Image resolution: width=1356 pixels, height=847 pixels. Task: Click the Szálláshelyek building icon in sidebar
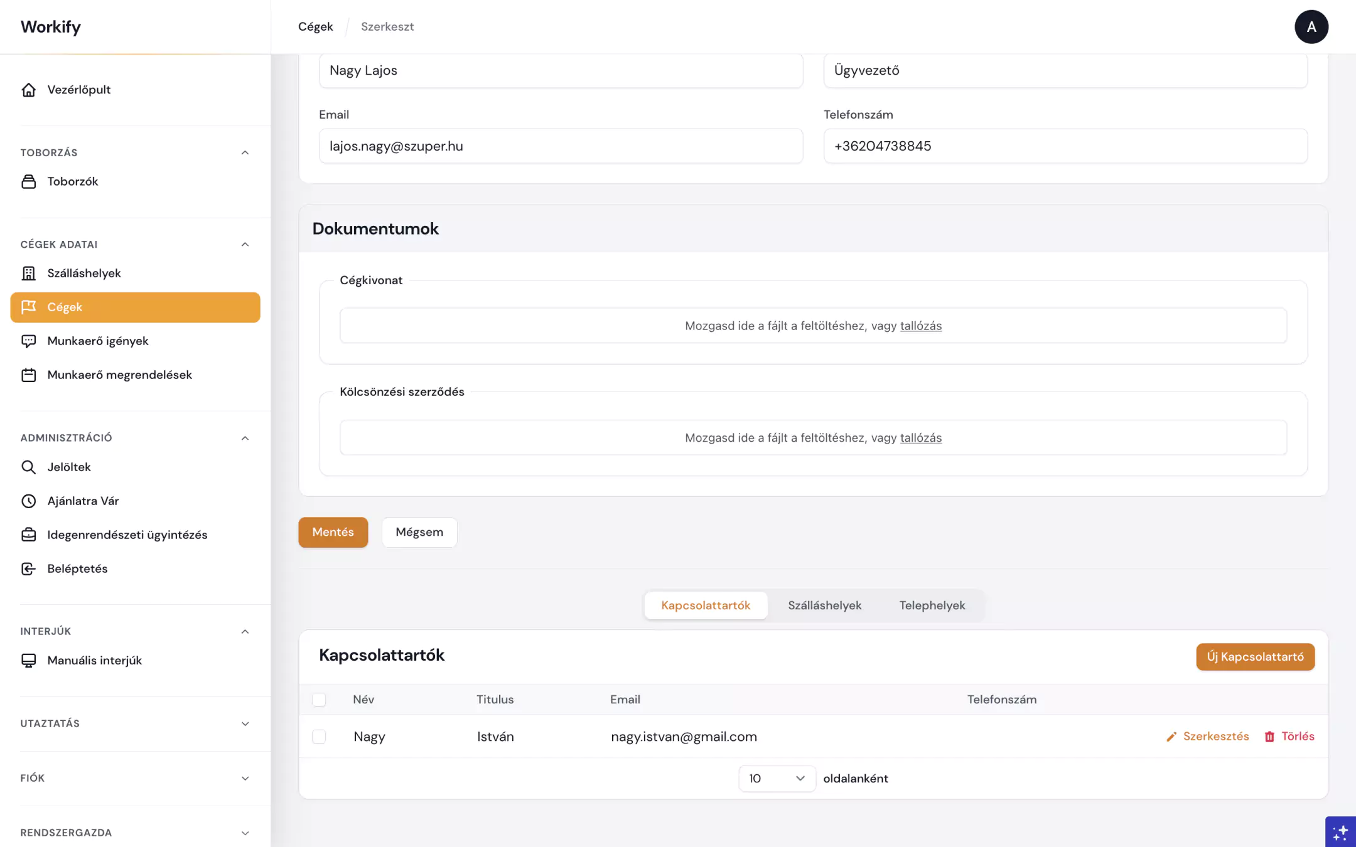[x=28, y=273]
